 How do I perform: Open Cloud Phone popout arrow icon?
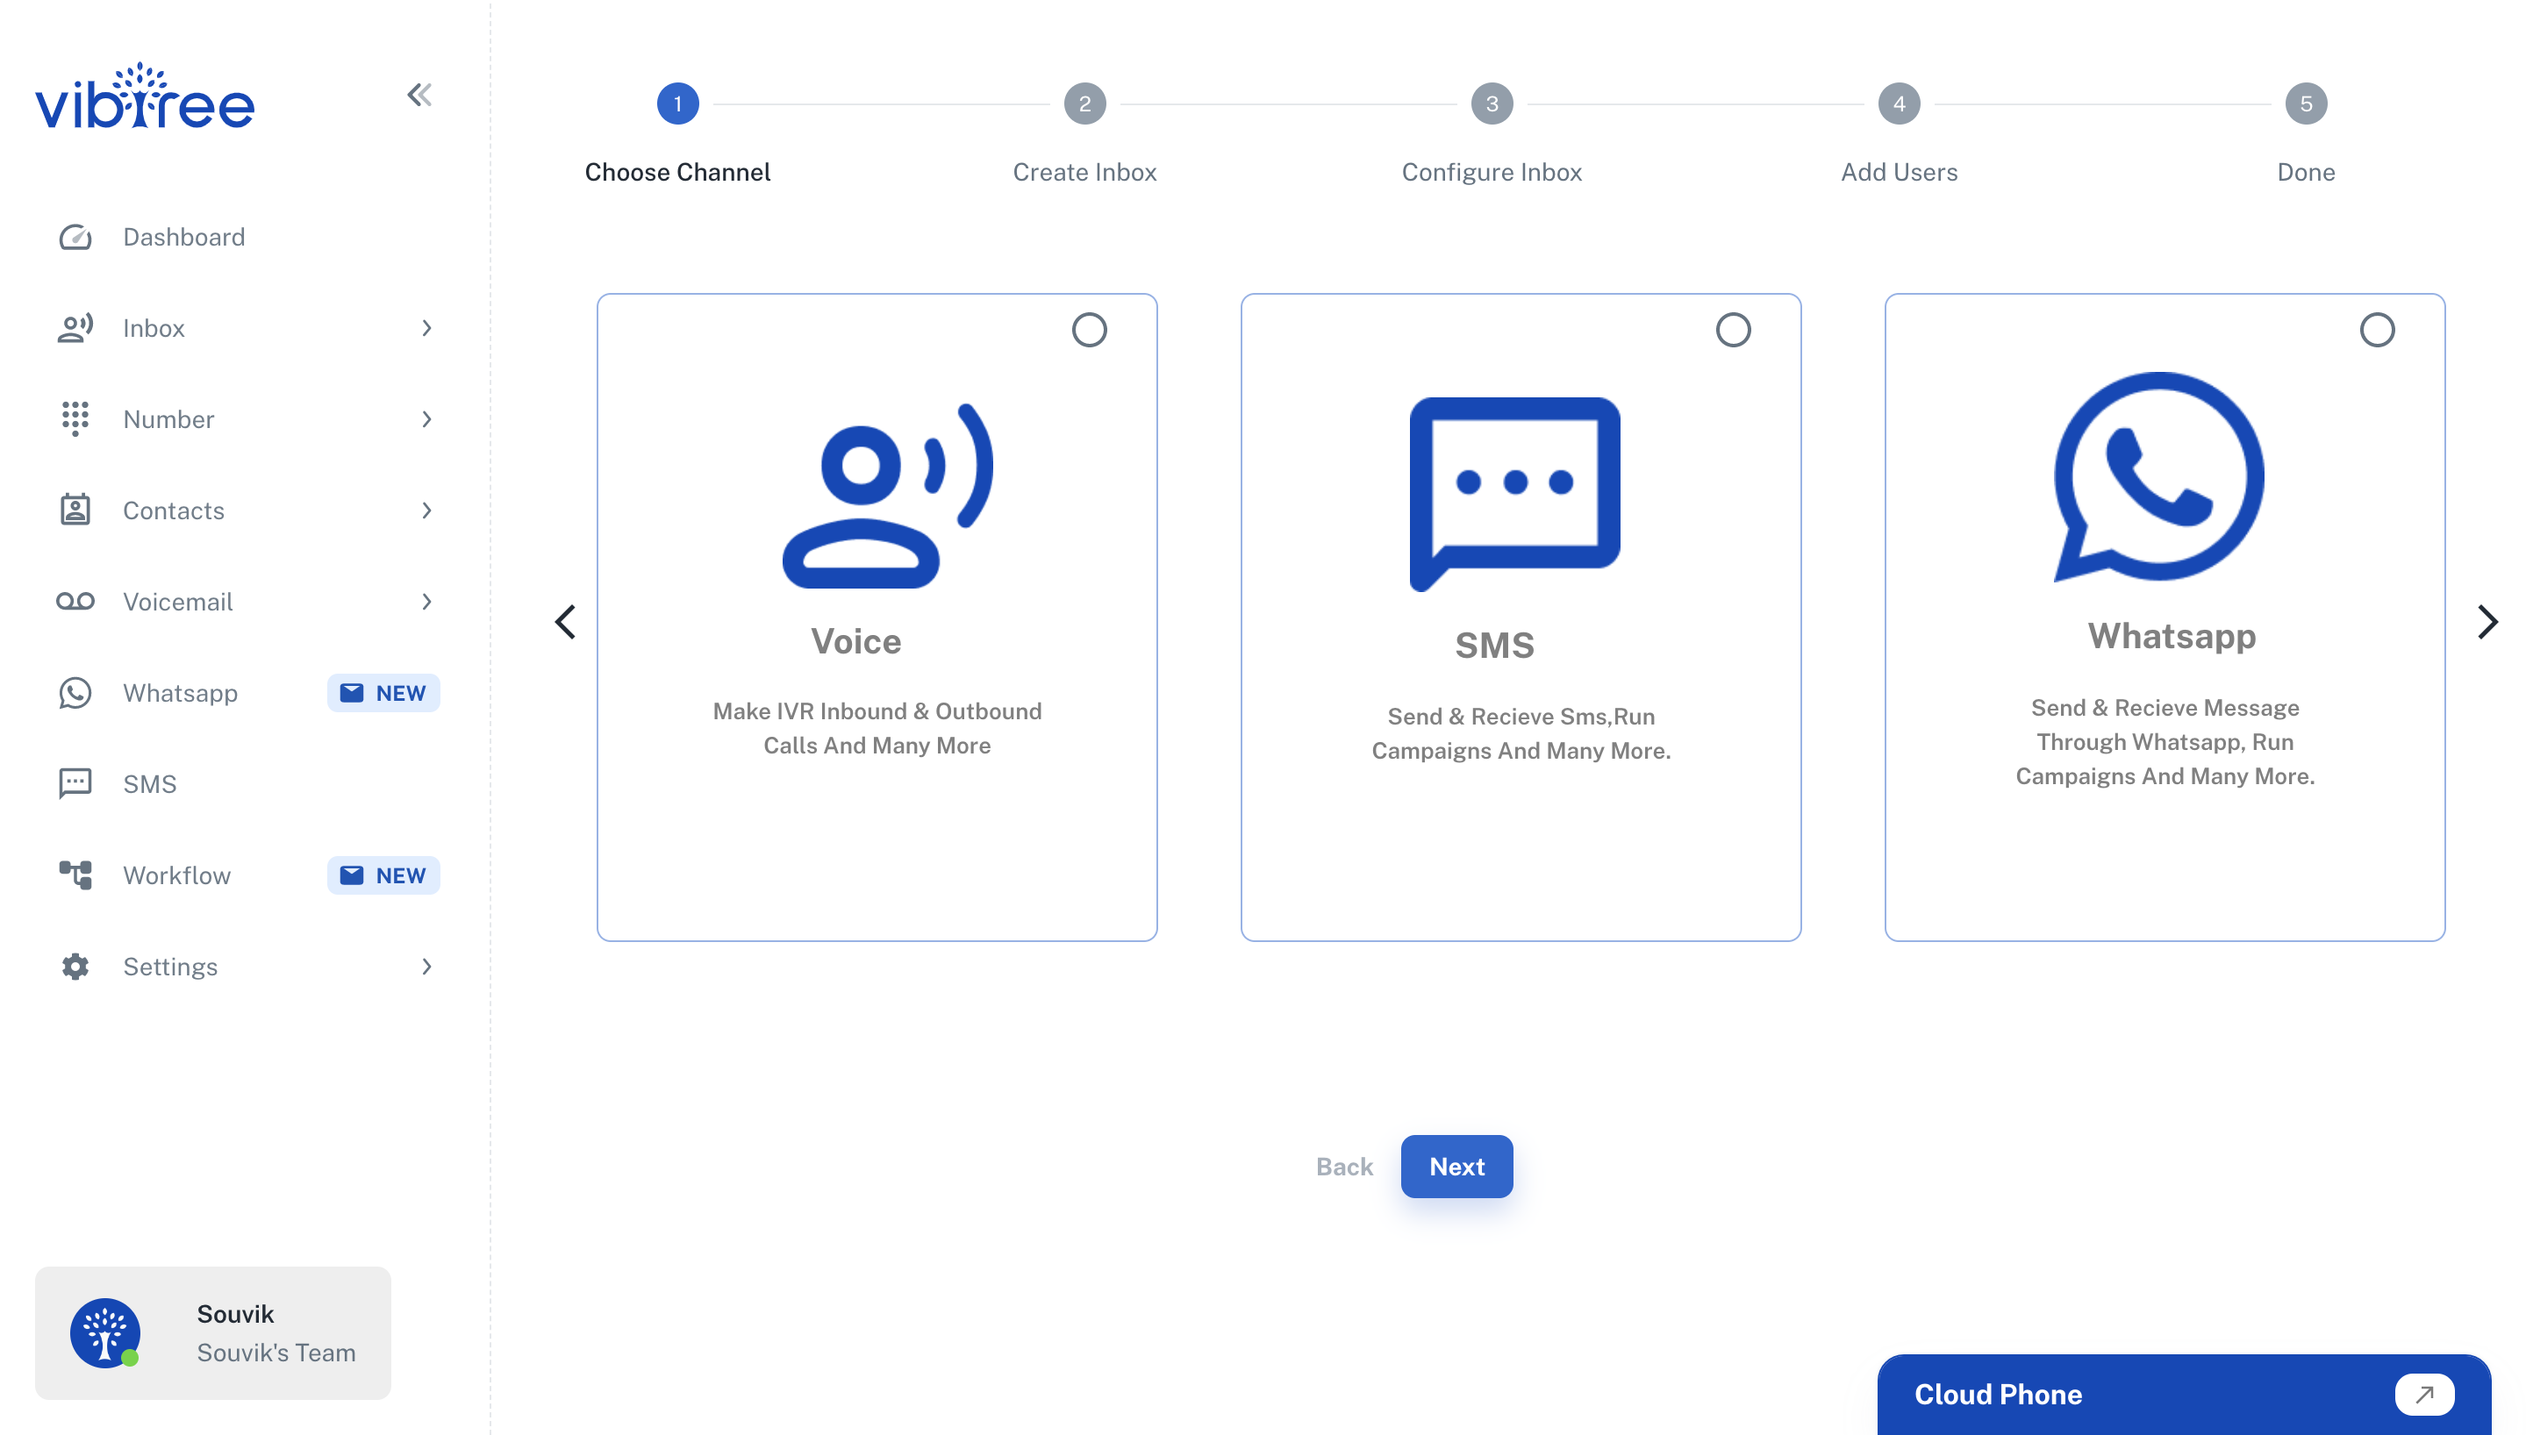pyautogui.click(x=2423, y=1394)
